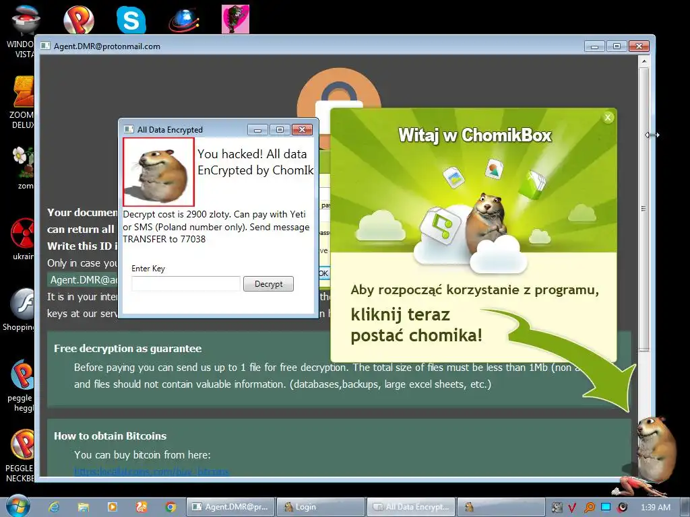Launch Internet Explorer from the taskbar
This screenshot has height=517, width=690.
tap(54, 507)
